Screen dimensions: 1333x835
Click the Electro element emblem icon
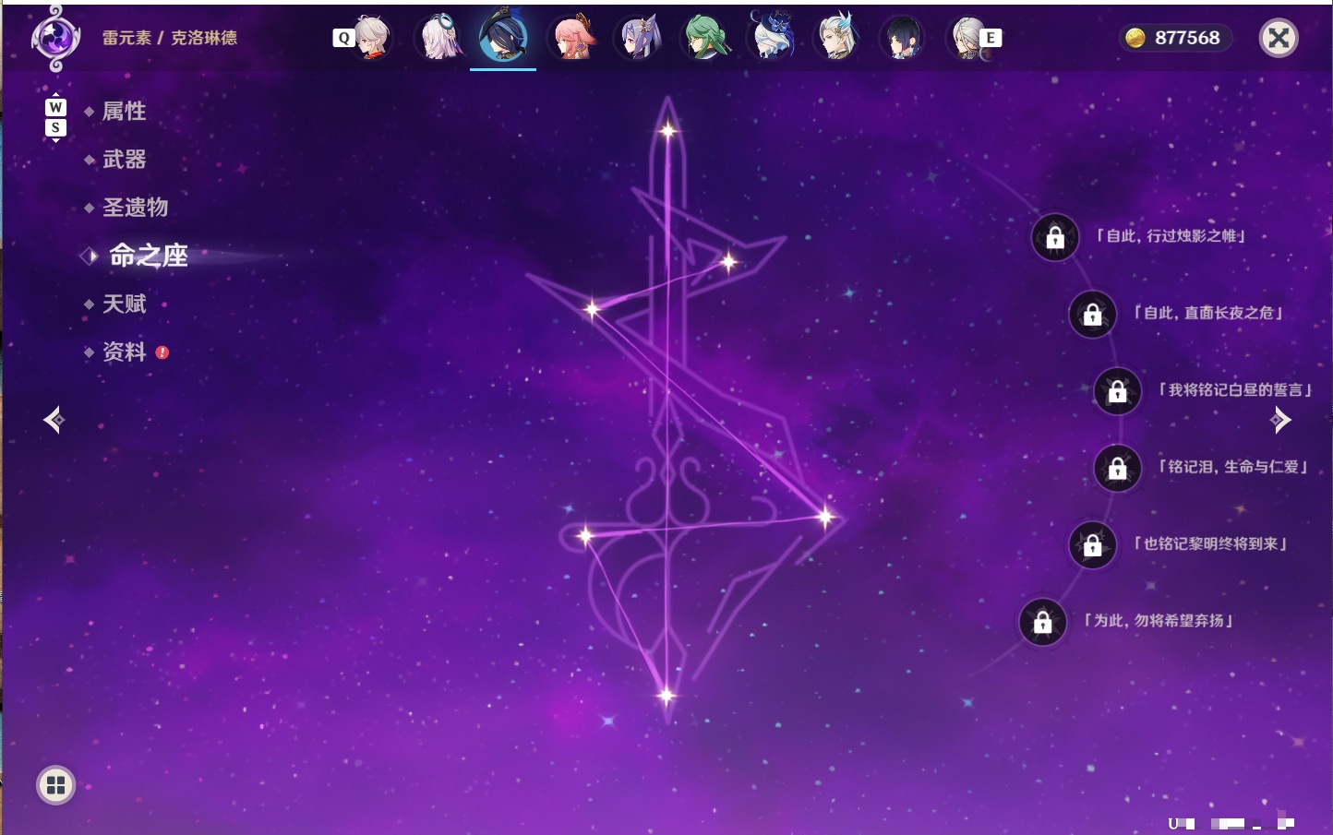click(55, 38)
